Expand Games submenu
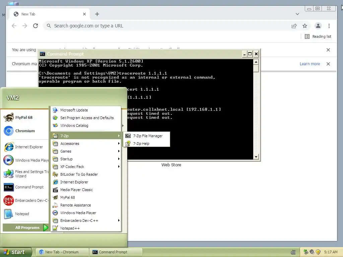The width and height of the screenshot is (343, 257). point(86,151)
